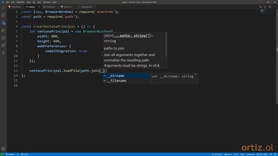Click 'paths to join.' description in hint popup

(114, 48)
